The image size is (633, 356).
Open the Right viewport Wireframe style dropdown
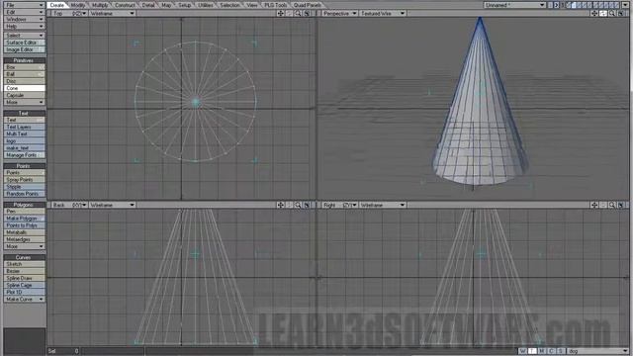tap(382, 205)
